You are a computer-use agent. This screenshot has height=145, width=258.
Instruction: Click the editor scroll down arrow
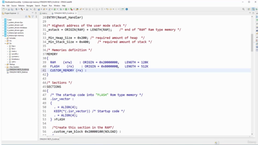click(x=252, y=134)
